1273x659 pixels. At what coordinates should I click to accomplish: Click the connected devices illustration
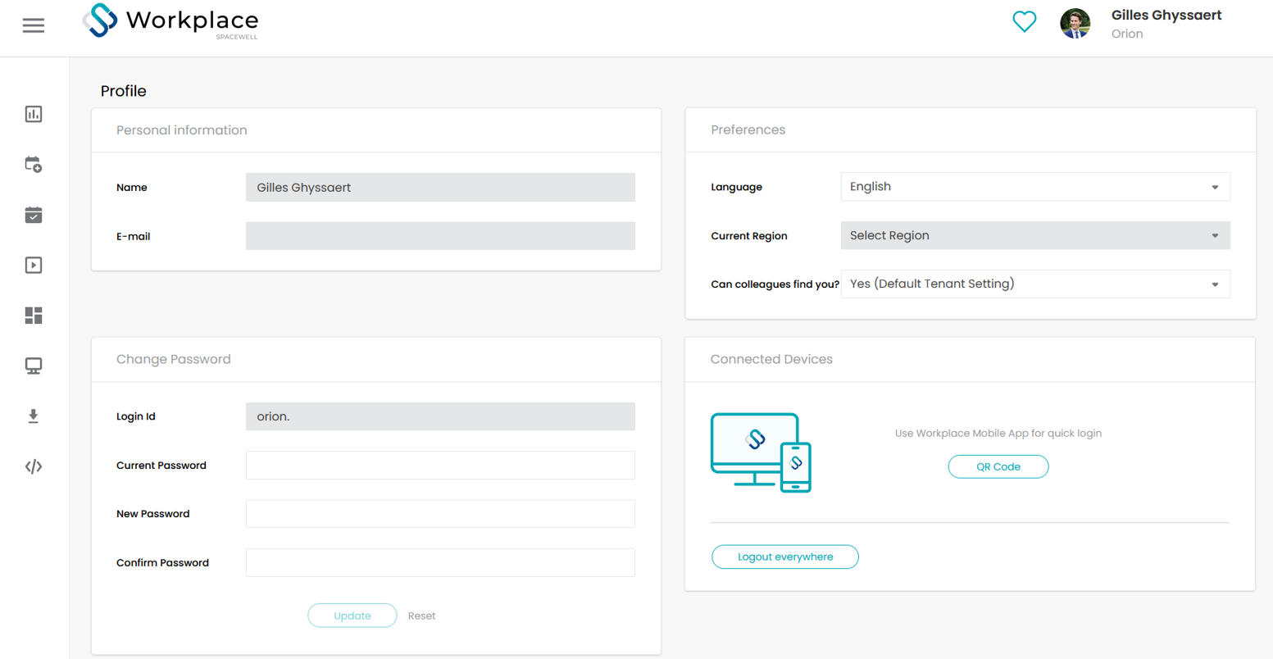coord(762,452)
